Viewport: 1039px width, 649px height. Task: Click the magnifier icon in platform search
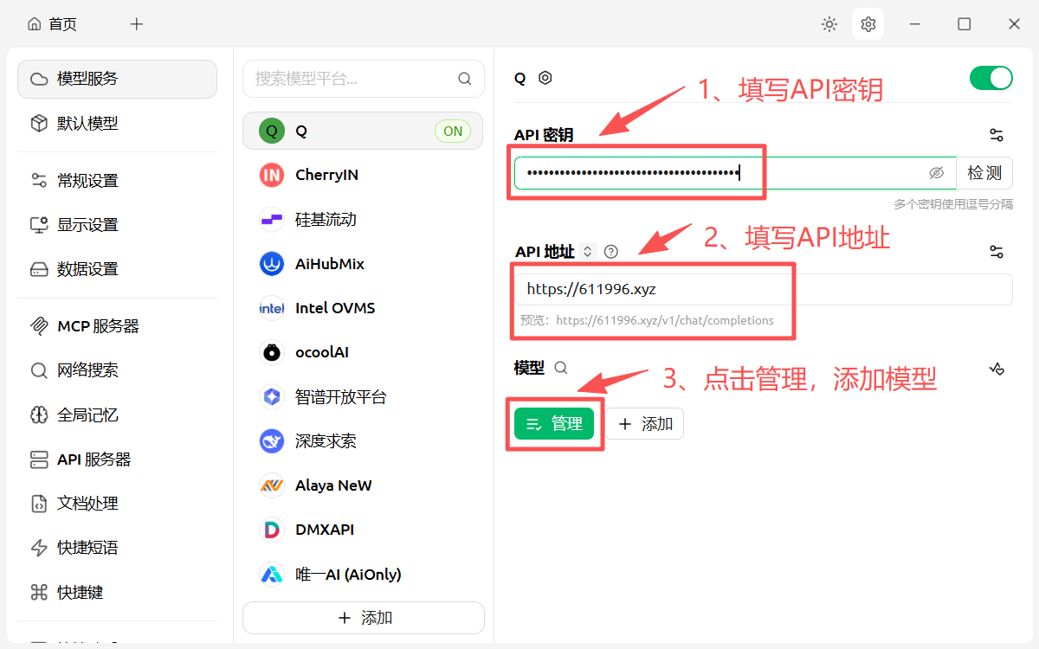(465, 79)
